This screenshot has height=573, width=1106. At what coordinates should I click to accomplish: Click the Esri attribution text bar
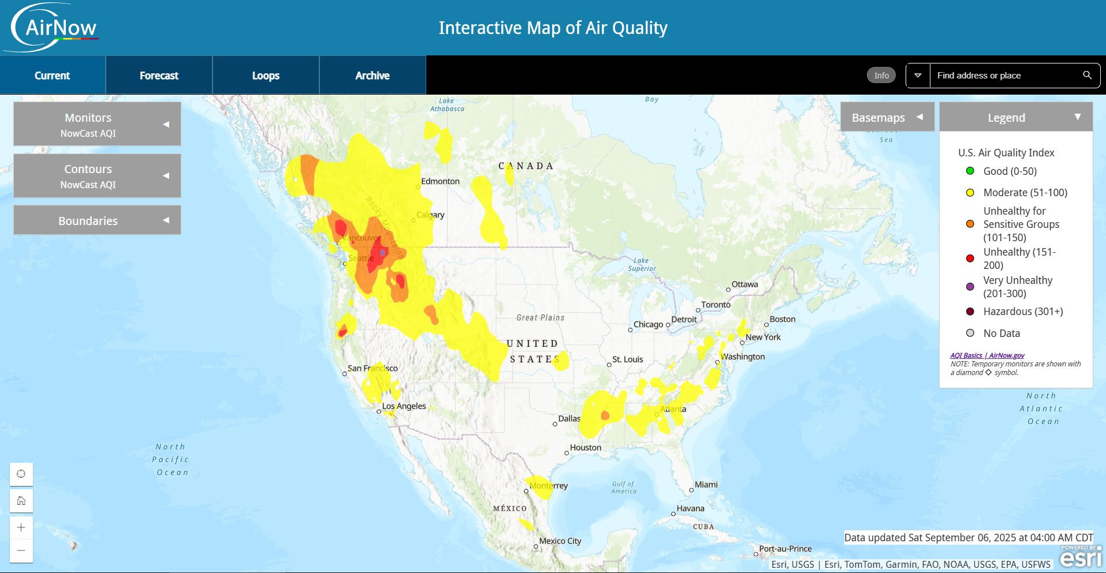[911, 564]
